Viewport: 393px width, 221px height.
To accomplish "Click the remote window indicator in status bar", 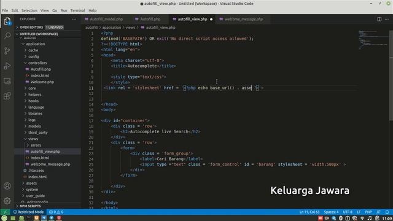I will 5,212.
